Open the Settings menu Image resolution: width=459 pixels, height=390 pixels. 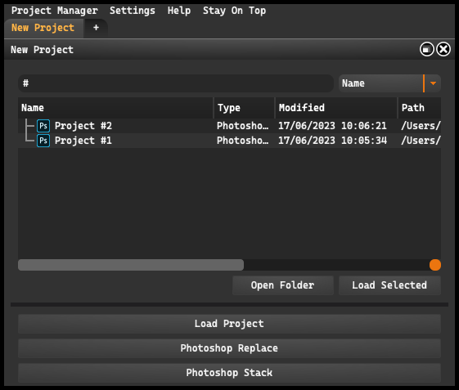click(133, 11)
